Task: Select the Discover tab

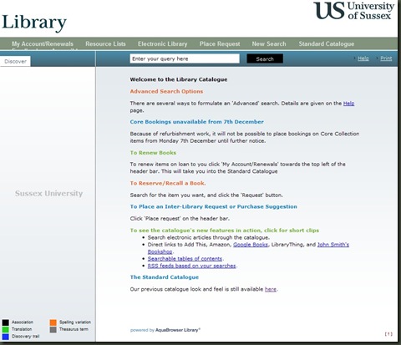Action: [15, 61]
